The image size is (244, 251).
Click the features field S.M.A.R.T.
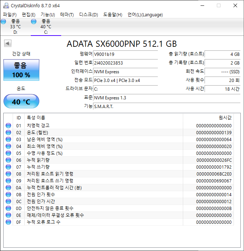point(167,106)
